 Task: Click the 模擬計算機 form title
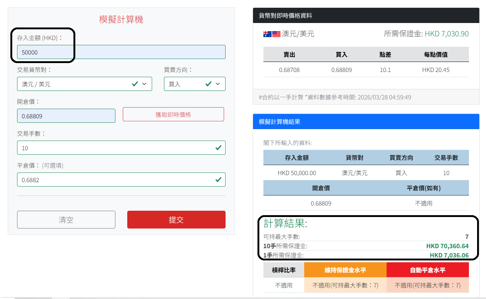(121, 19)
